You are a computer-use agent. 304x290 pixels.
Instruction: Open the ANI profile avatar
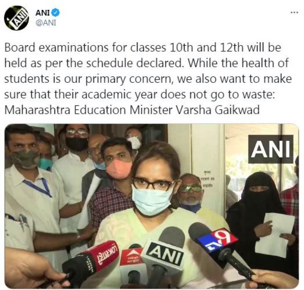(17, 18)
